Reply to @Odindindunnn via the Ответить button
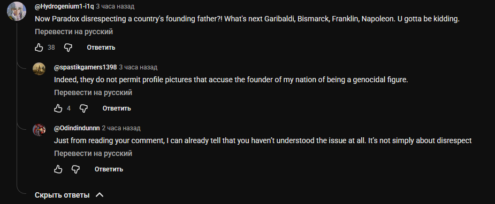This screenshot has height=204, width=495. pos(109,169)
